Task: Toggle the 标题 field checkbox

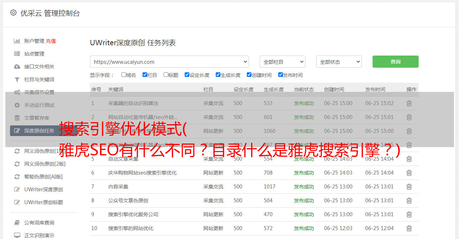Action: point(166,75)
